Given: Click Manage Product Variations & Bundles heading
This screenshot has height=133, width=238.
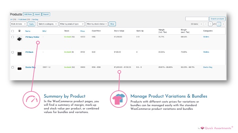Looking at the screenshot, I should click(x=169, y=96).
